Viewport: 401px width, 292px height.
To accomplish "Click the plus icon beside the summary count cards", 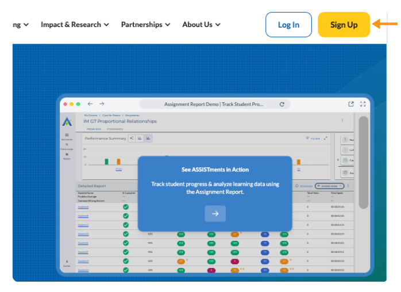I will (338, 160).
